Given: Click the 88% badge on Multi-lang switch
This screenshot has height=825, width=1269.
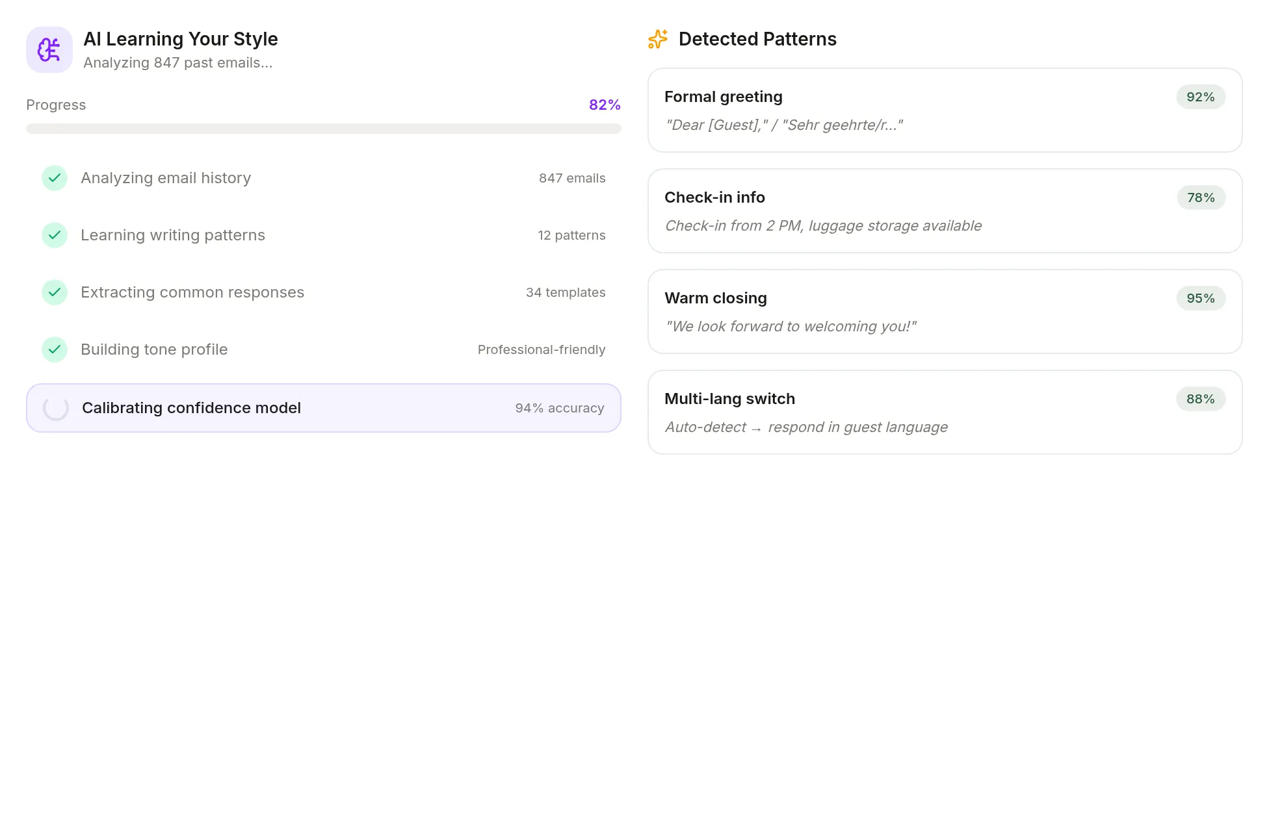Looking at the screenshot, I should point(1201,399).
